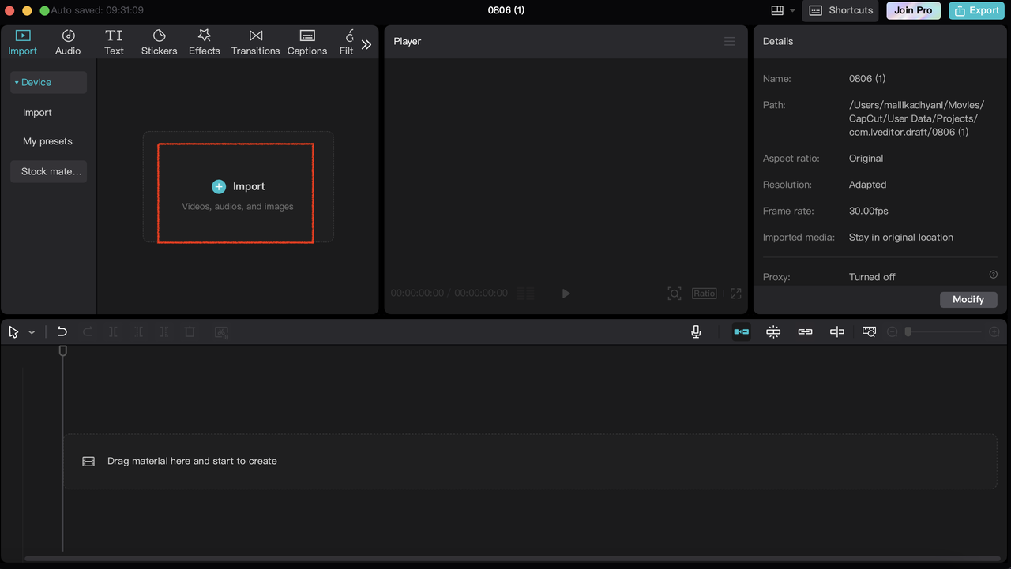Click the preview quality magnifier icon in Player
The width and height of the screenshot is (1011, 569).
[x=674, y=293]
